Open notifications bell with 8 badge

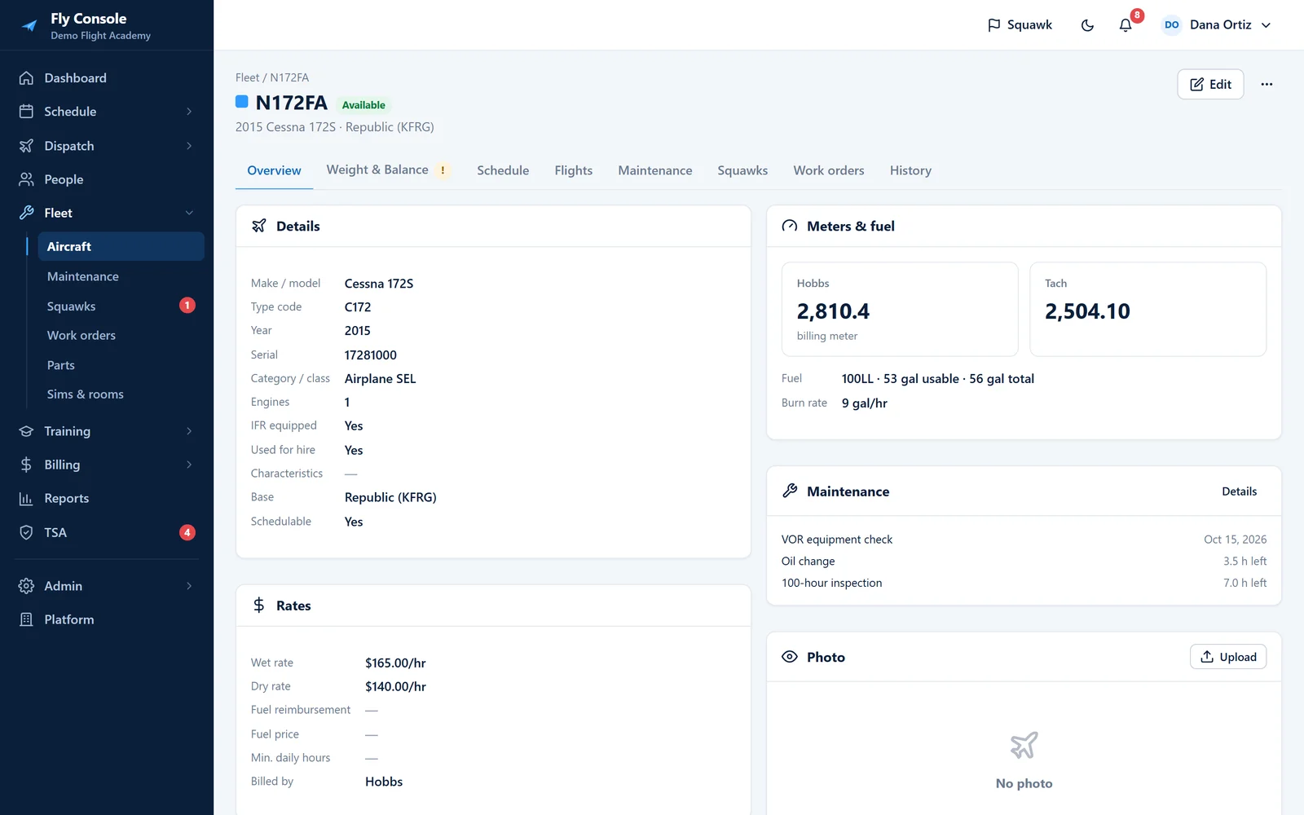click(x=1126, y=25)
